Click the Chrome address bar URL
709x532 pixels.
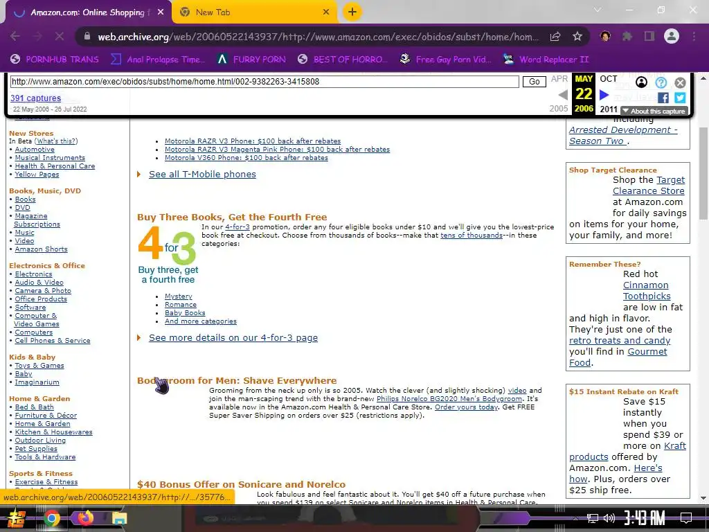coord(318,37)
